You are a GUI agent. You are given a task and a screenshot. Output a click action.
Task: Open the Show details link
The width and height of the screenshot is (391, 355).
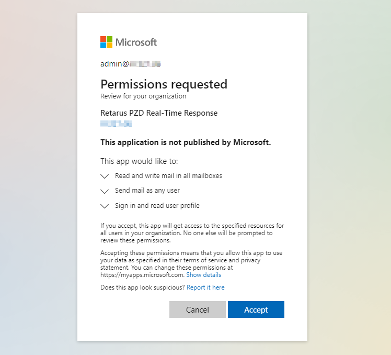click(x=203, y=275)
